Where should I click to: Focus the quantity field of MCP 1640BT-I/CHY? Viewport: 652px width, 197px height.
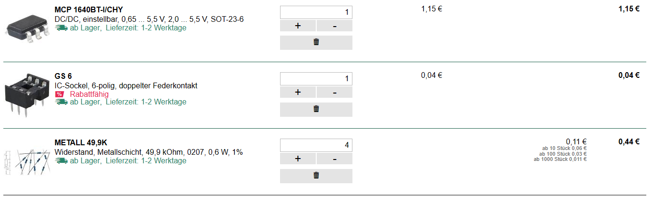click(x=316, y=12)
